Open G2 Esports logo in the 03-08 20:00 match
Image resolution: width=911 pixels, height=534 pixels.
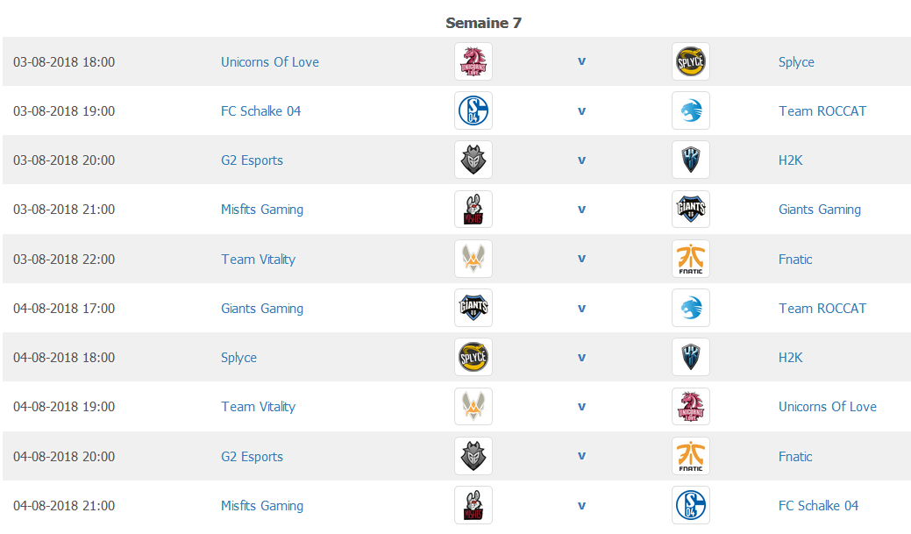[x=473, y=160]
